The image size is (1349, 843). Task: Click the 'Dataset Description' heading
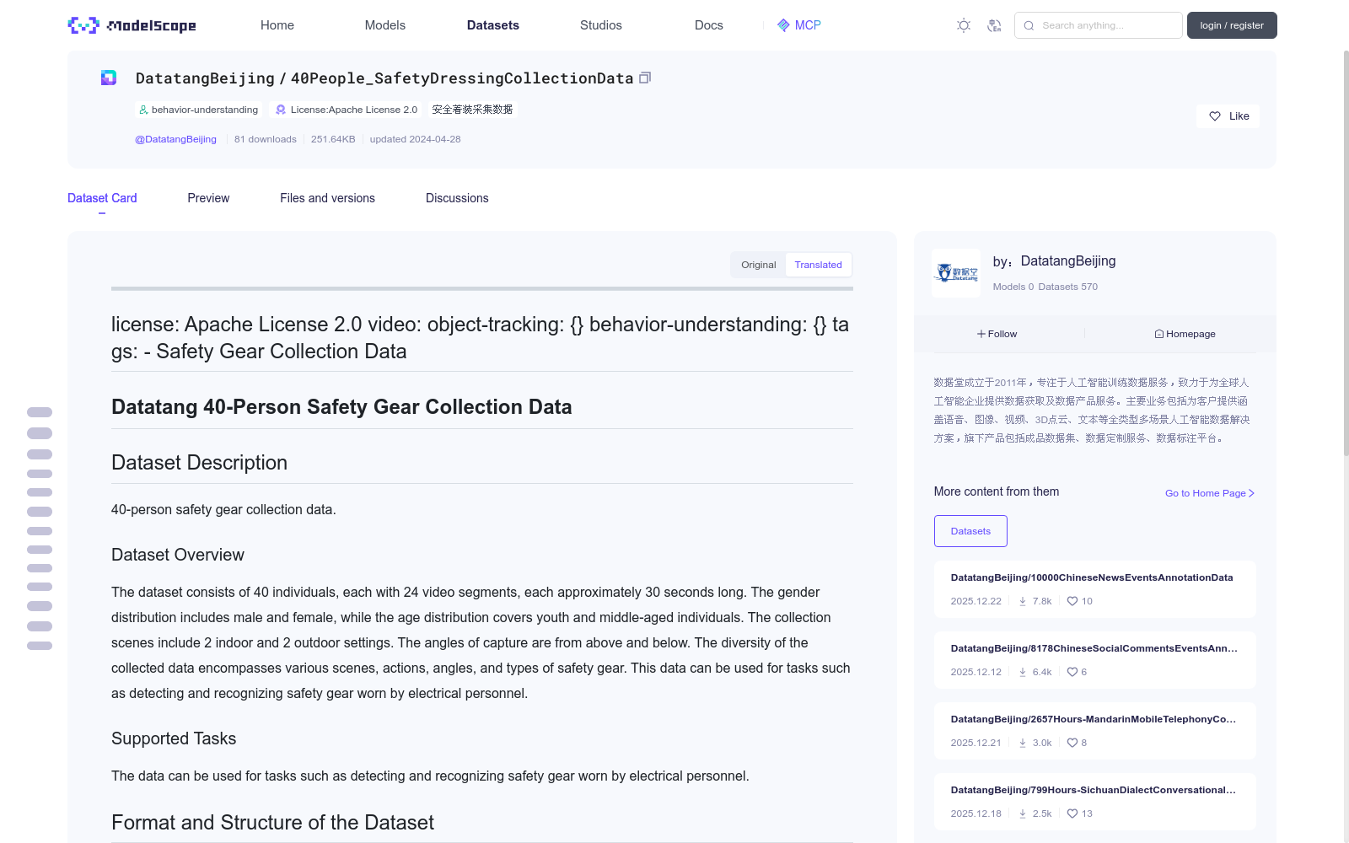pyautogui.click(x=199, y=463)
